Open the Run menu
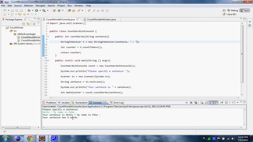This screenshot has height=142, width=253. (70, 6)
